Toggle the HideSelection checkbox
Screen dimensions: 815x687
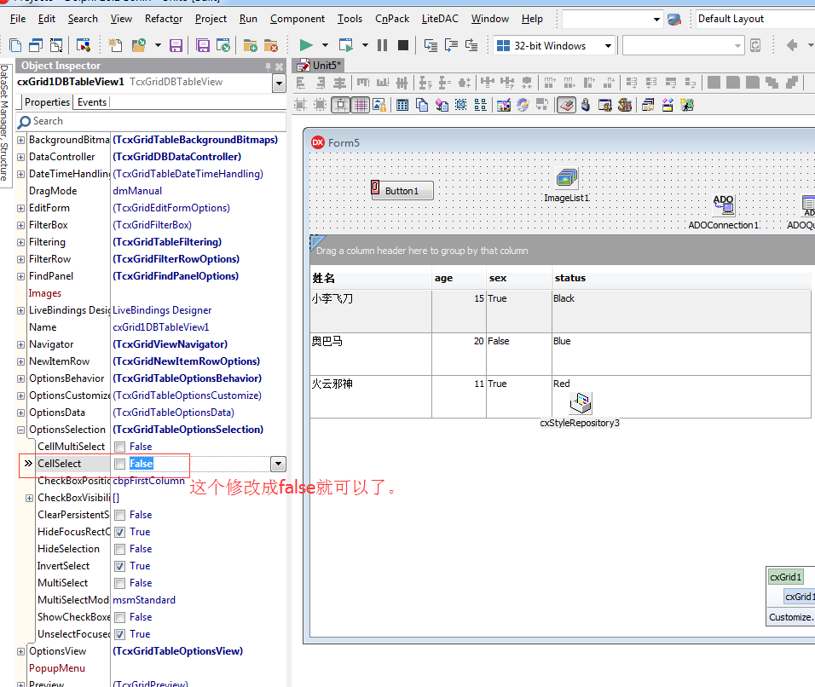click(x=120, y=549)
